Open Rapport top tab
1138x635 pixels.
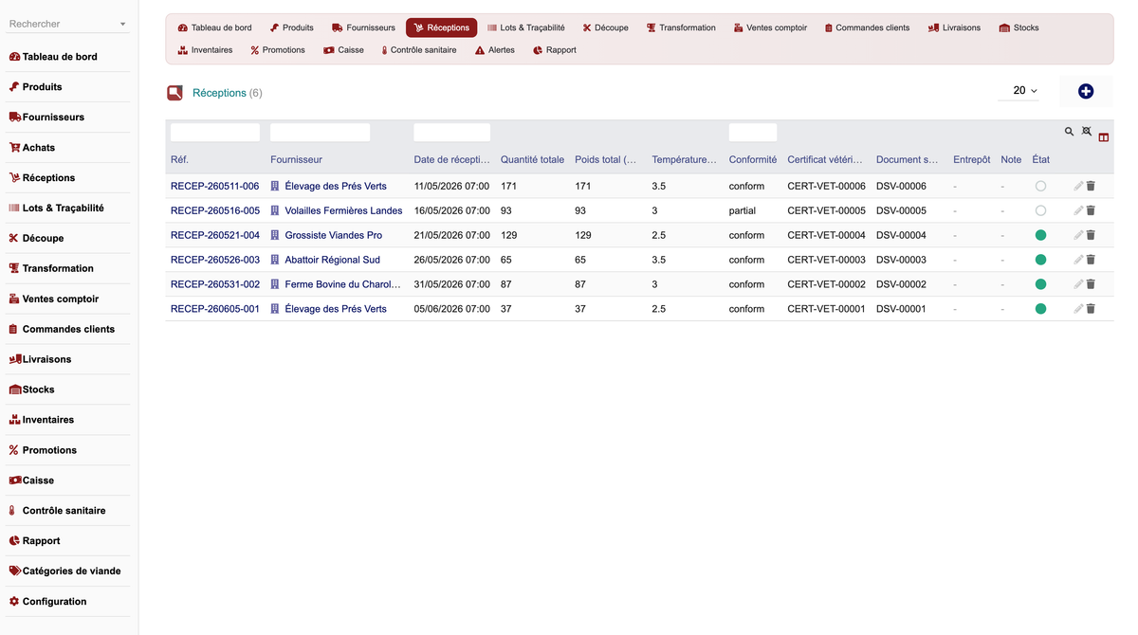555,50
